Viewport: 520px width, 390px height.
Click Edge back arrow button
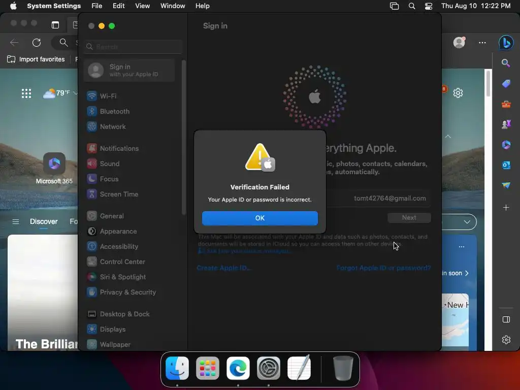pos(14,43)
